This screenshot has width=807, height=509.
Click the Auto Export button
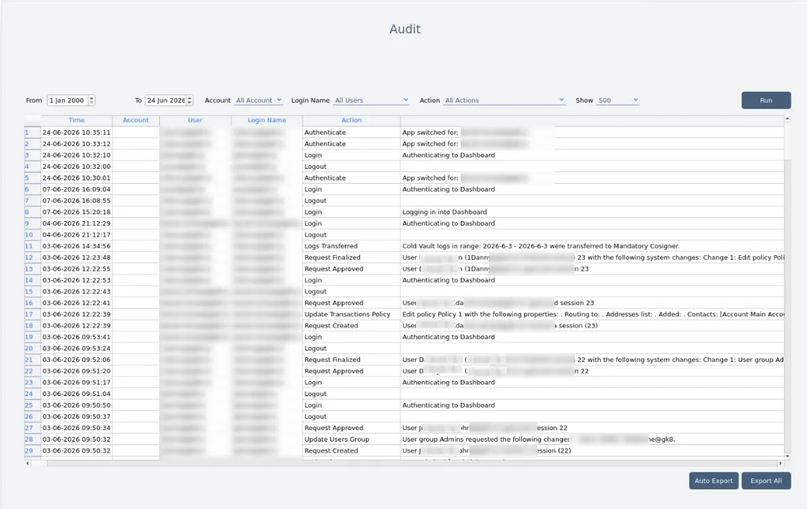[x=713, y=480]
